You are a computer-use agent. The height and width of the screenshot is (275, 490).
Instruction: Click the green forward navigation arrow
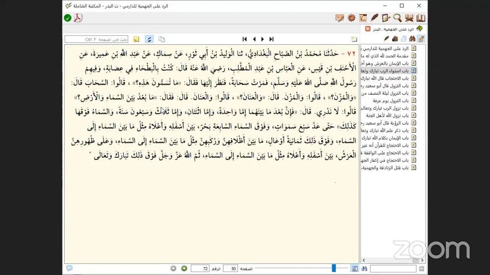(184, 269)
